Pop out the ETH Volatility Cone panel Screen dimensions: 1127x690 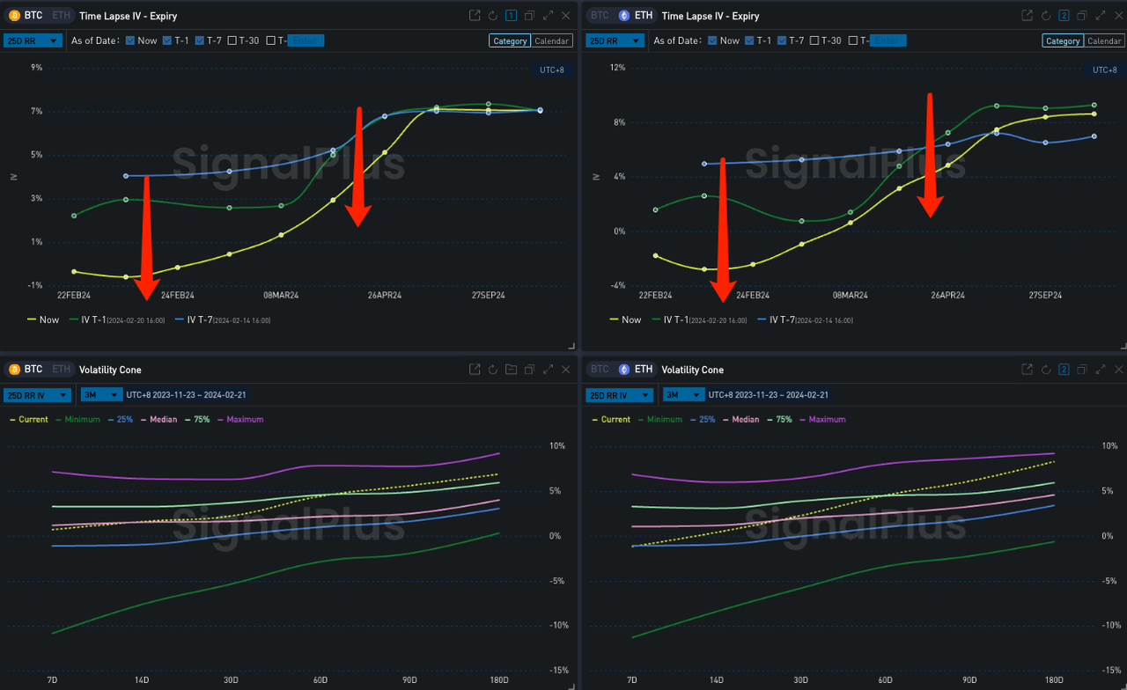coord(1027,370)
